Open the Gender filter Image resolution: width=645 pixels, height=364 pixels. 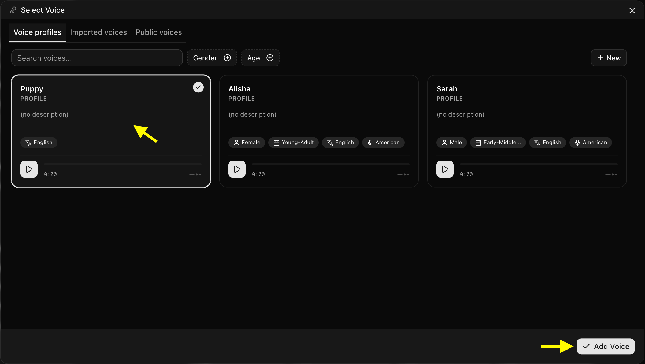coord(212,58)
